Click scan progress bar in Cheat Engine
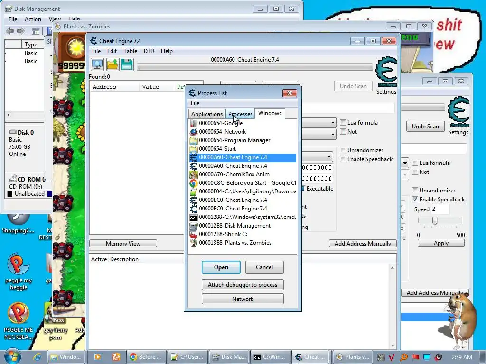The image size is (486, 364). click(x=255, y=67)
